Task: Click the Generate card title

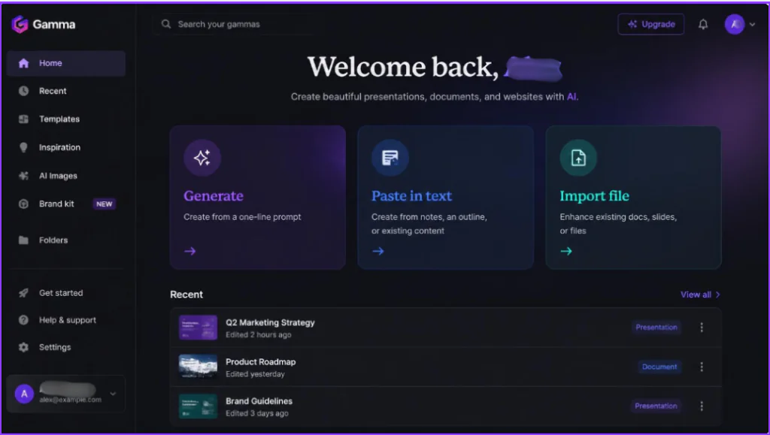Action: point(214,195)
